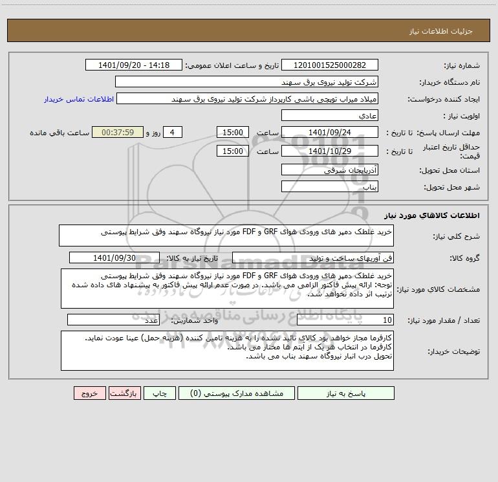The image size is (498, 482).
Task: Click the announcement date field 1401/09/20 - 14:18
Action: tap(134, 65)
